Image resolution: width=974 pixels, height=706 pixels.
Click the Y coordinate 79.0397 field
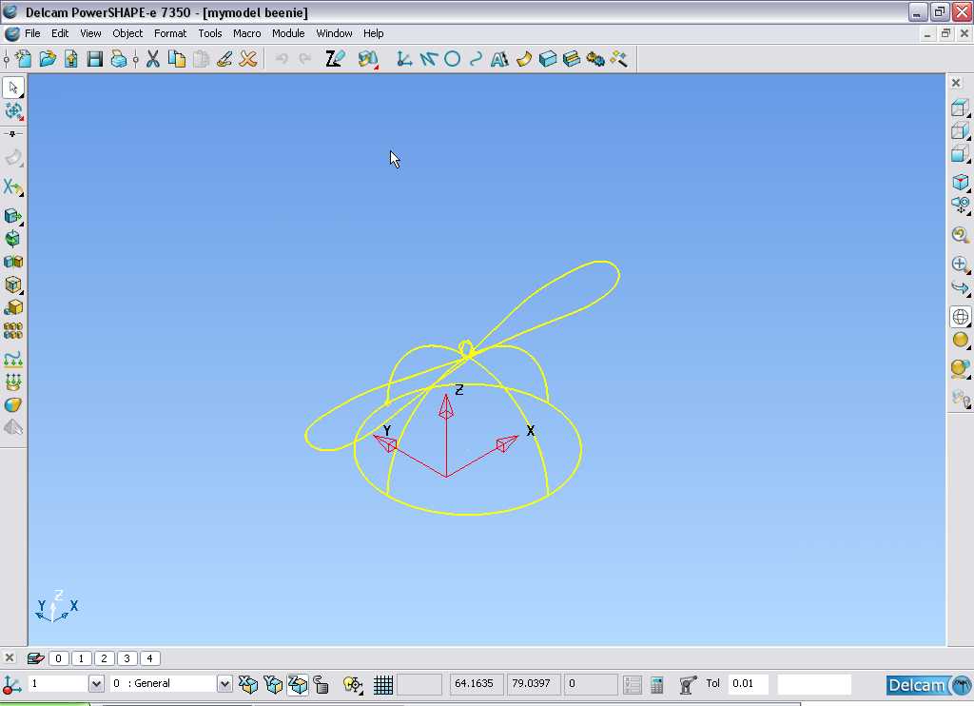tap(534, 683)
